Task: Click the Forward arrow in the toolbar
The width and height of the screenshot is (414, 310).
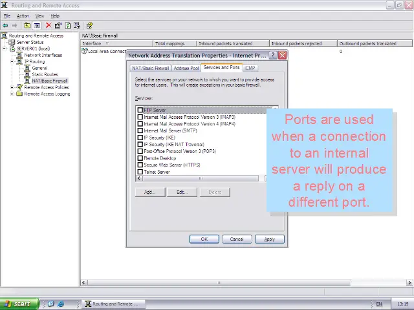Action: point(14,26)
